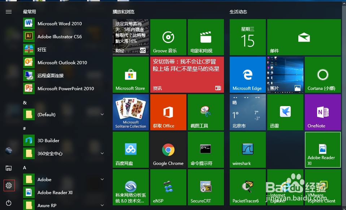Open the wireshark tile
The width and height of the screenshot is (346, 210).
click(248, 150)
